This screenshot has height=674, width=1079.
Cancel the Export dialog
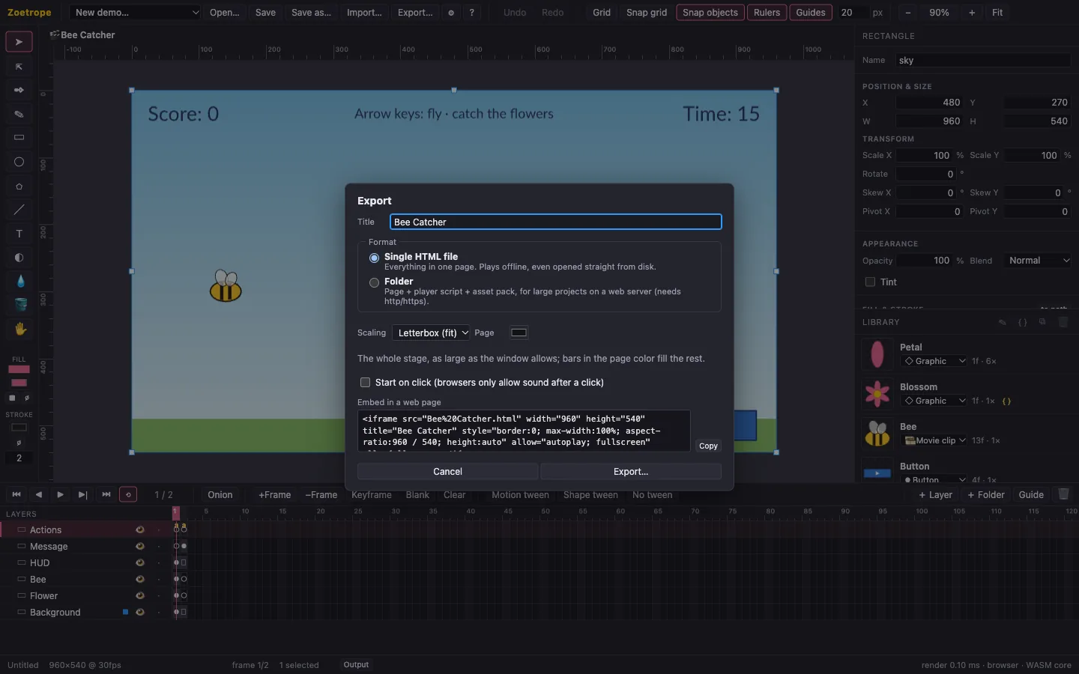click(447, 471)
